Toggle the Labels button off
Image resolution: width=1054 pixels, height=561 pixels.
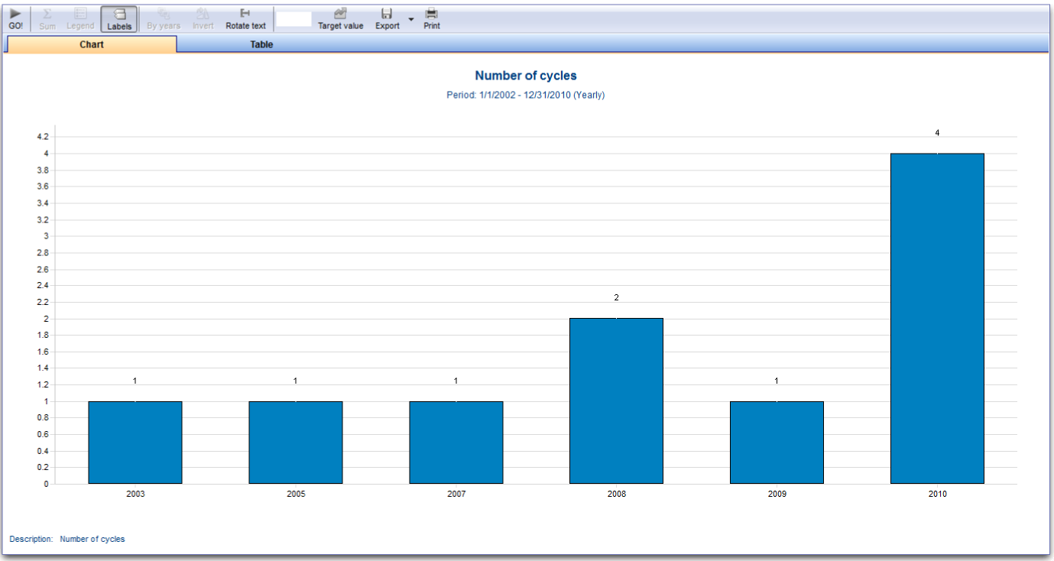(x=119, y=19)
